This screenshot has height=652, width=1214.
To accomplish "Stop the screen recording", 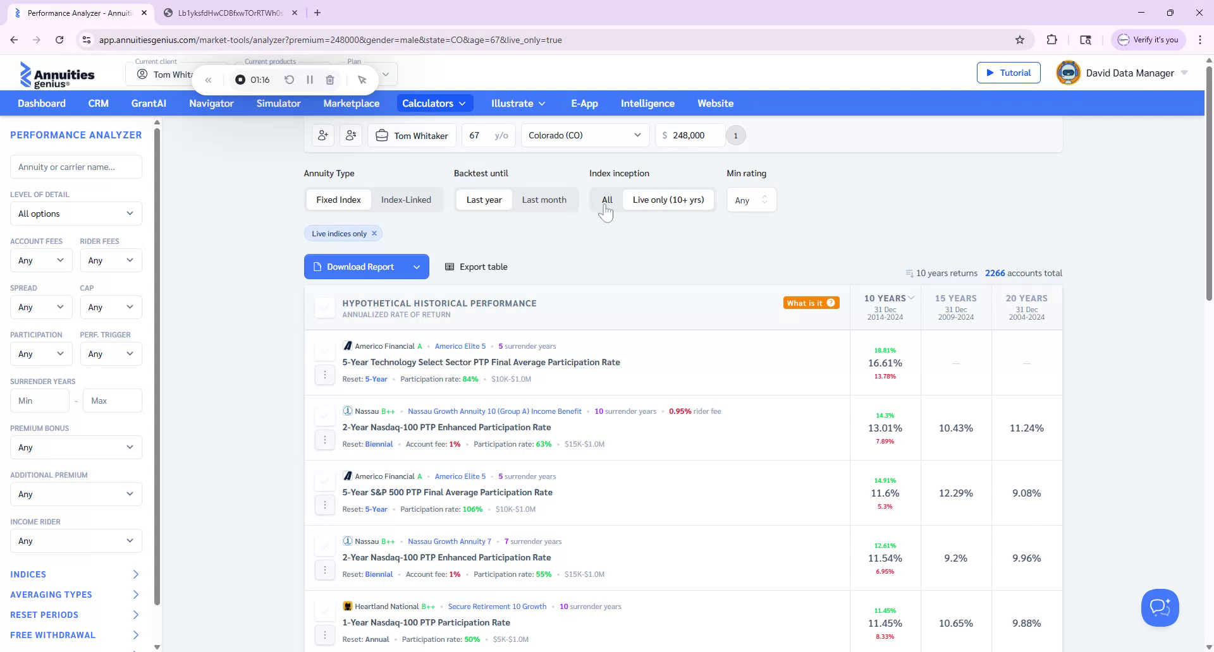I will 240,80.
